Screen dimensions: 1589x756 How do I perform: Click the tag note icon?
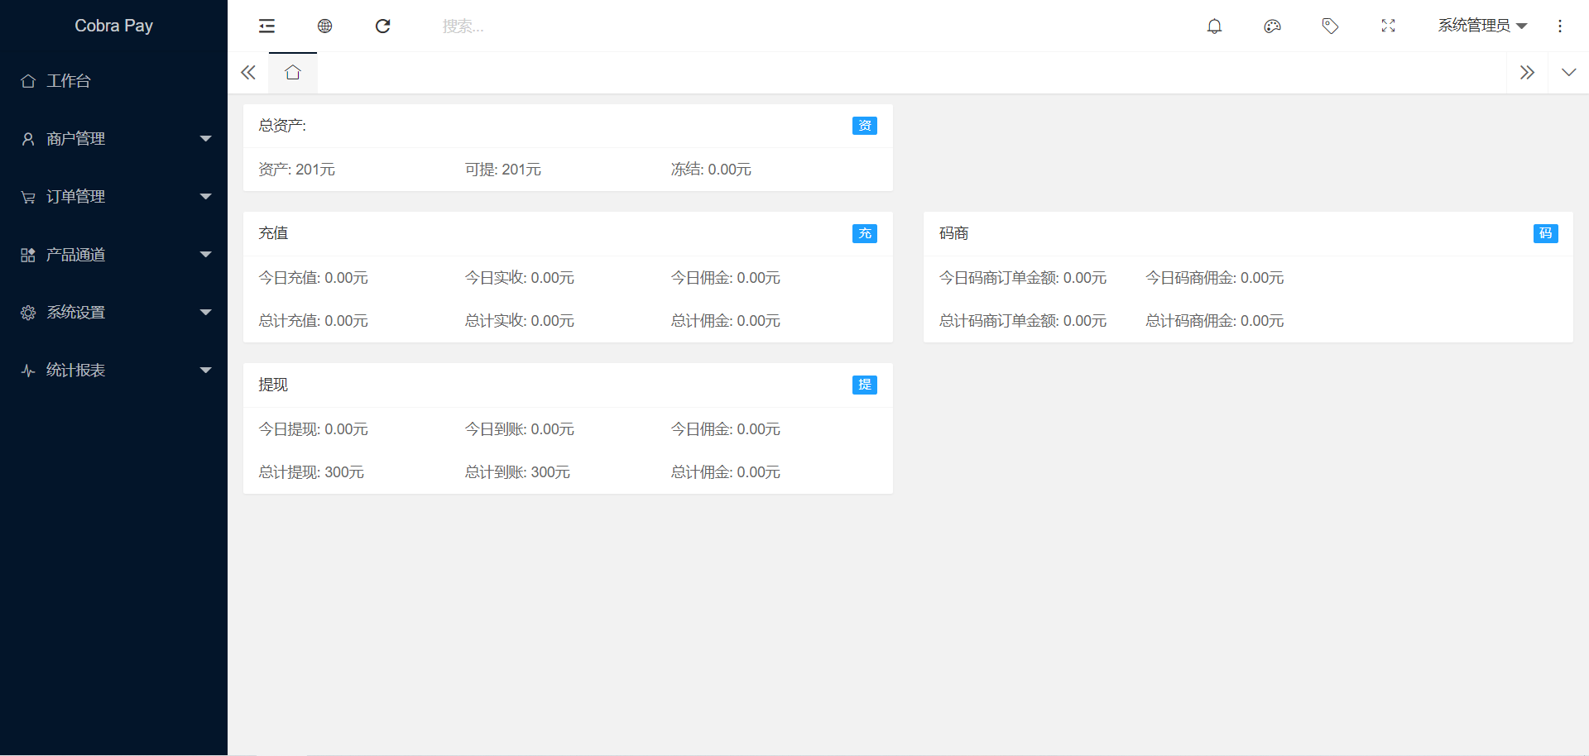tap(1330, 26)
